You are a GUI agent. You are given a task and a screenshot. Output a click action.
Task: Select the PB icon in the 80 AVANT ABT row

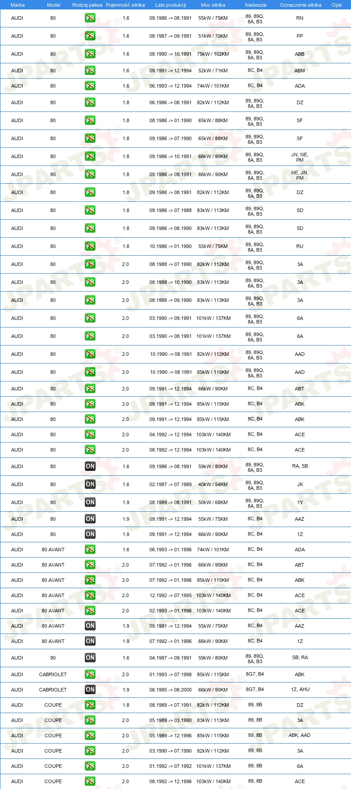(x=90, y=565)
